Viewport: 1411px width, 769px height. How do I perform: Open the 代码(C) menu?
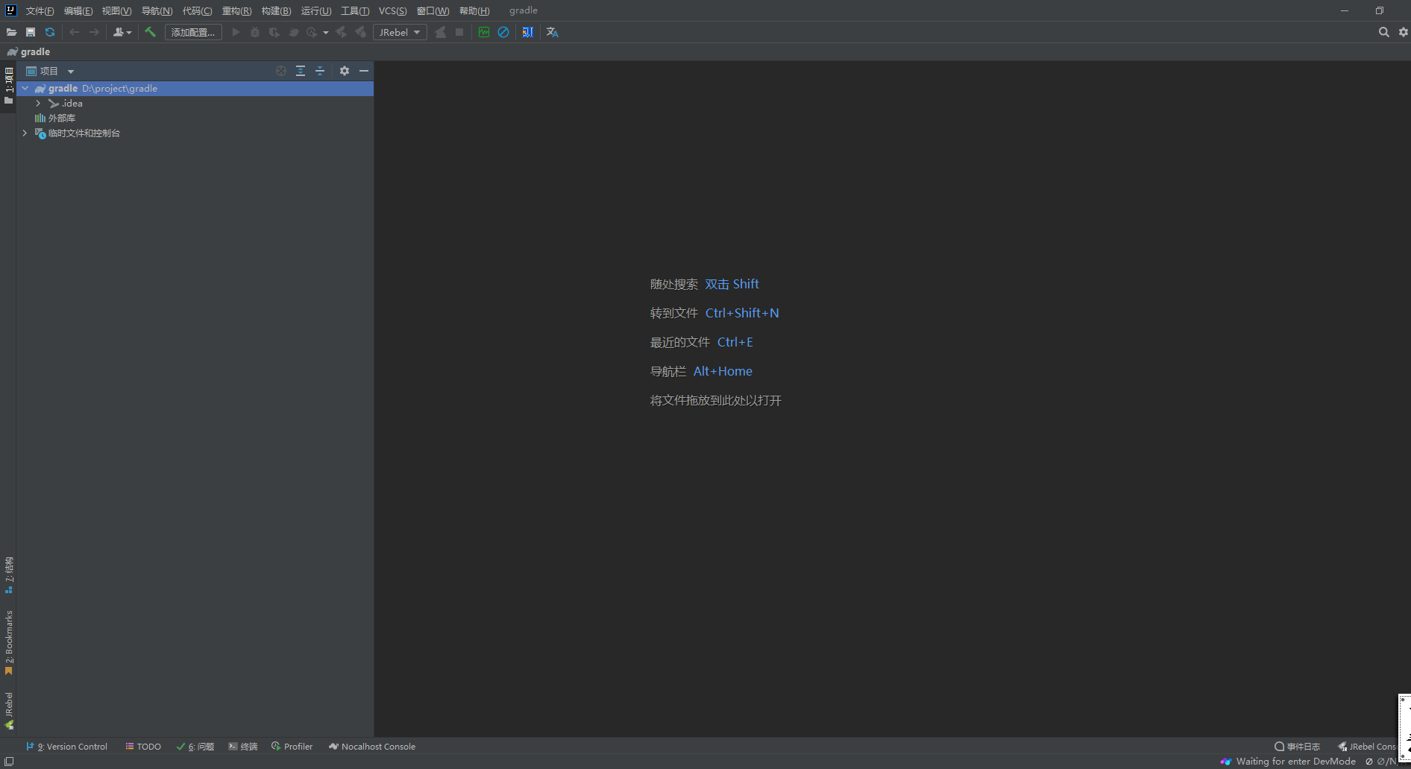[x=197, y=10]
